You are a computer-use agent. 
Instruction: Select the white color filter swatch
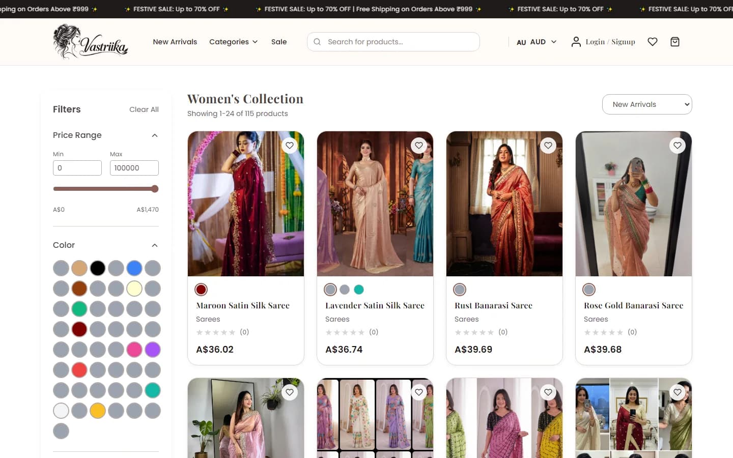(61, 411)
